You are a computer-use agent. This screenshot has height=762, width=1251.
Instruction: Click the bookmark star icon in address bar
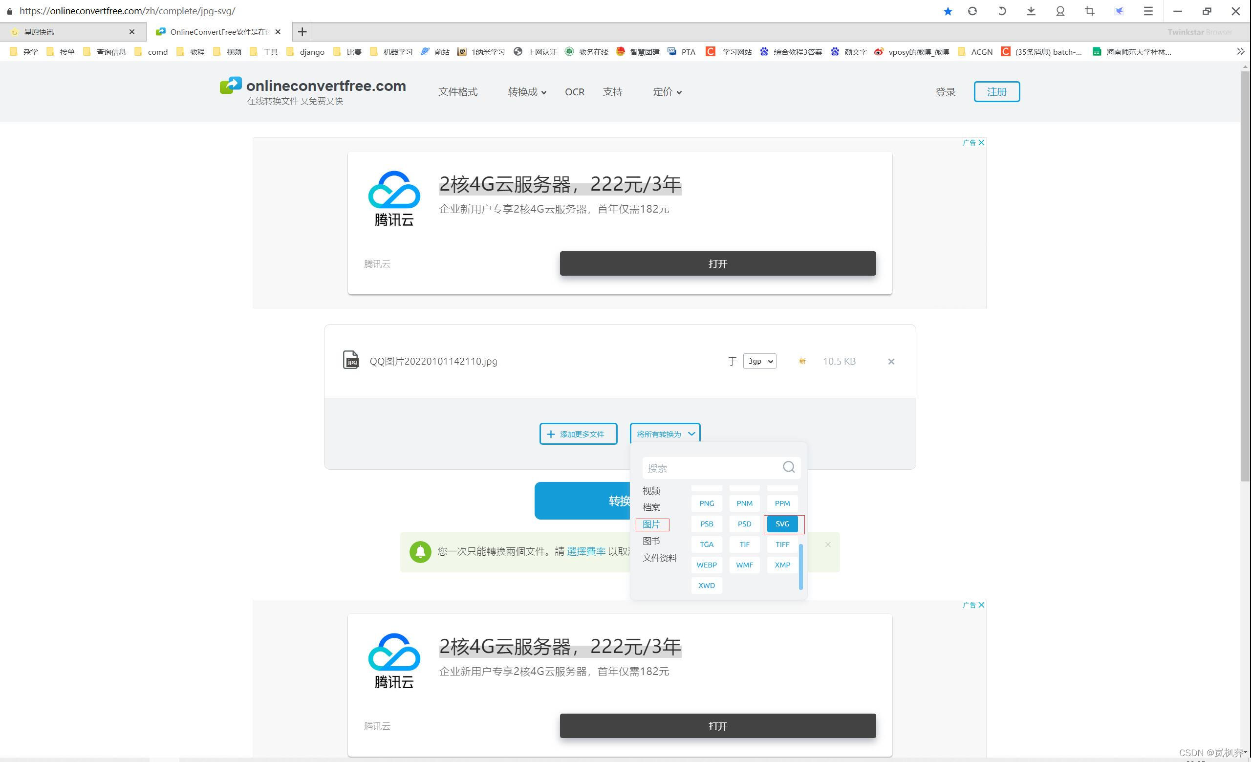click(x=948, y=11)
